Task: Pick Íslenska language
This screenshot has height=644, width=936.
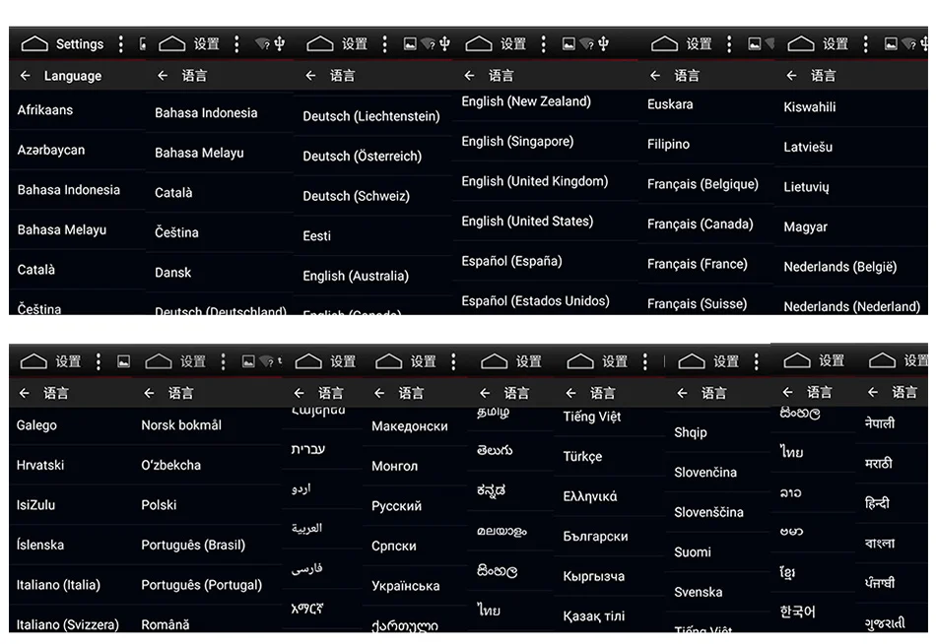Action: click(x=40, y=545)
